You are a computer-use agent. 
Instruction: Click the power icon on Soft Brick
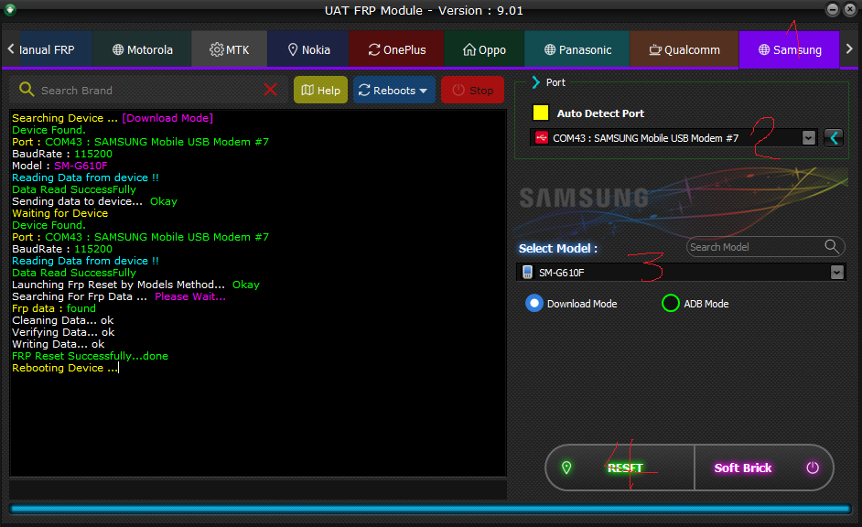point(813,468)
